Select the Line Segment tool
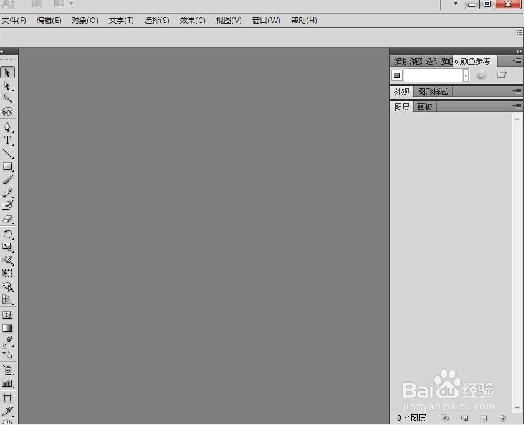524x425 pixels. [x=7, y=153]
